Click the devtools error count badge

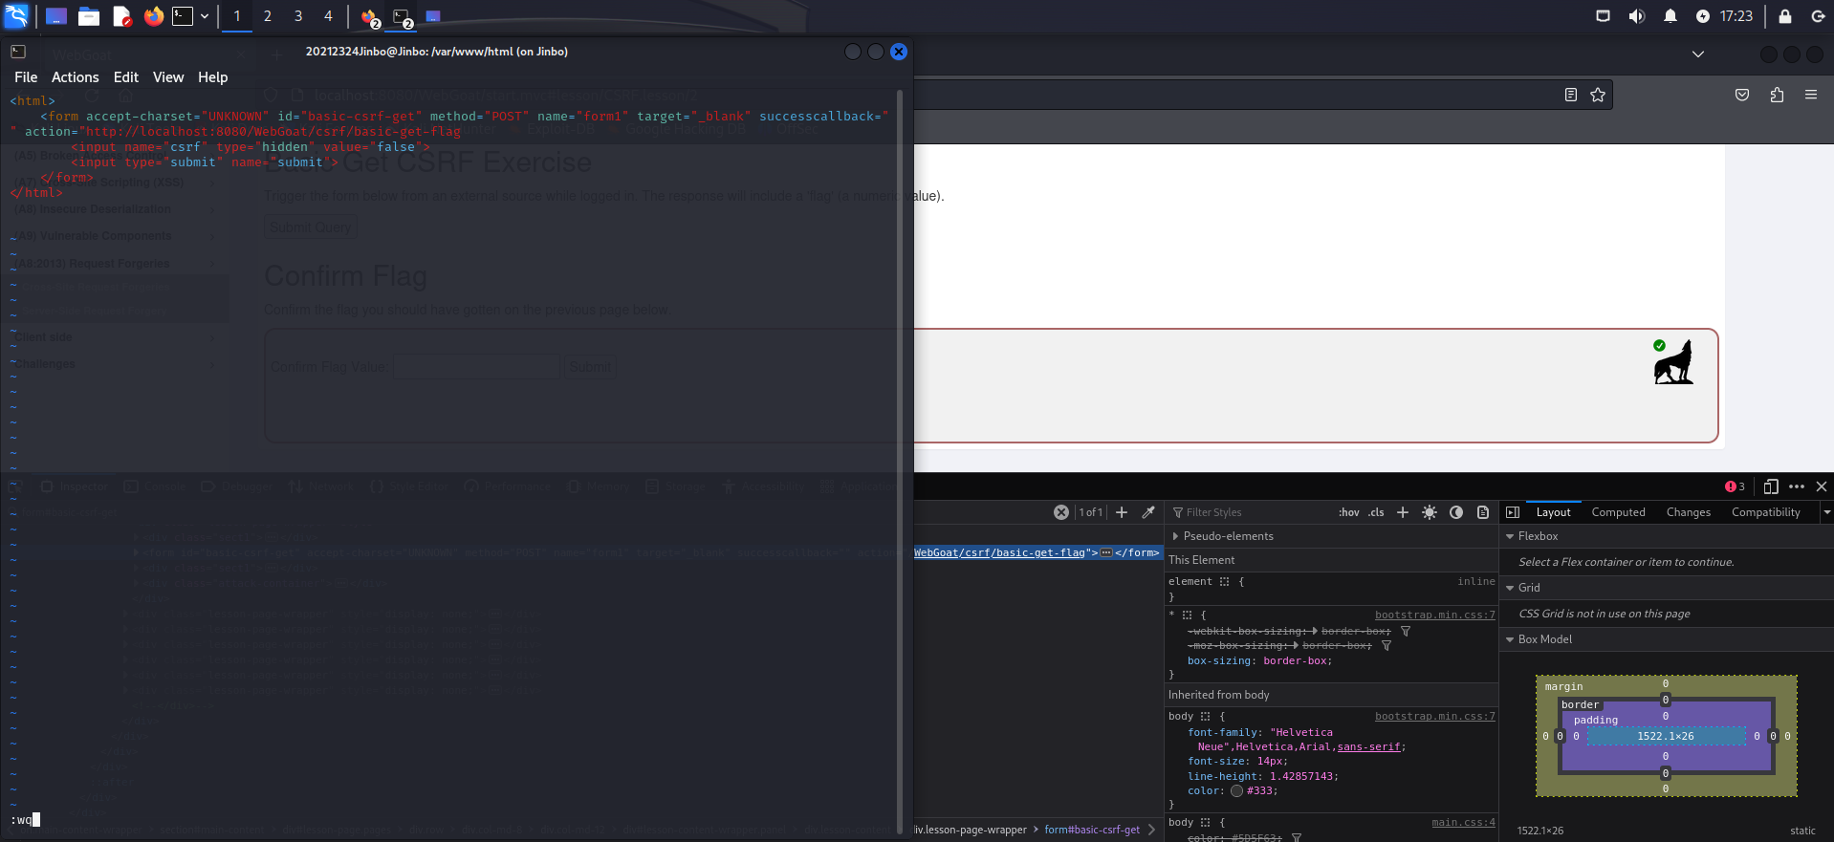[x=1735, y=486]
